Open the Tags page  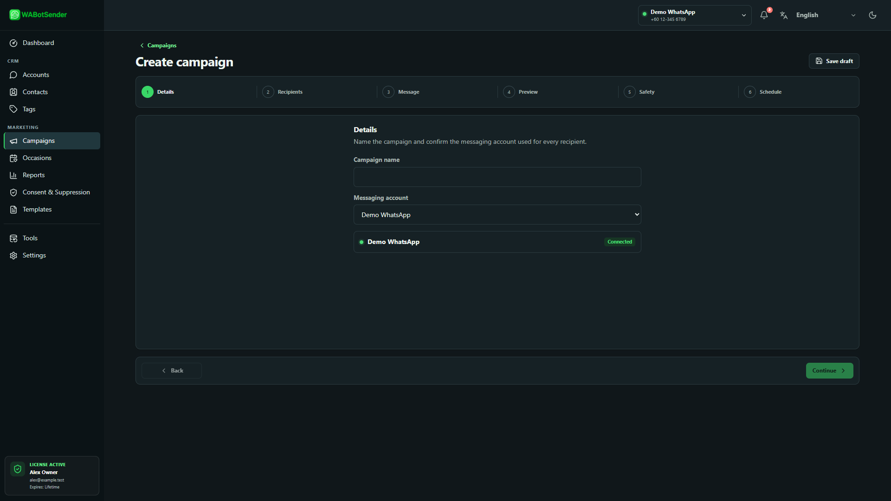pos(52,109)
